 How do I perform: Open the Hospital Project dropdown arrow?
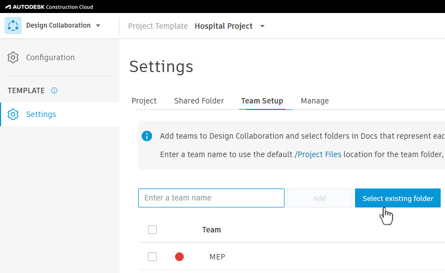262,26
